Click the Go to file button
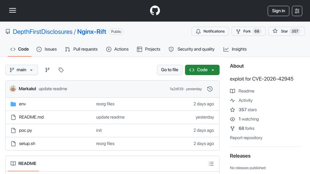Viewport: 310px width, 174px height. tap(170, 70)
